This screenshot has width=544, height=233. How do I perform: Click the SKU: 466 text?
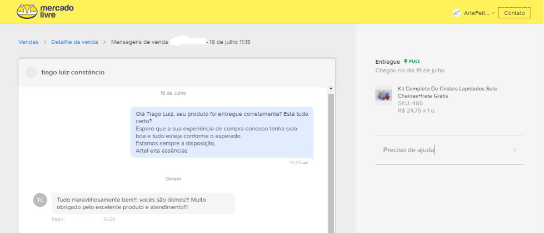pos(410,103)
